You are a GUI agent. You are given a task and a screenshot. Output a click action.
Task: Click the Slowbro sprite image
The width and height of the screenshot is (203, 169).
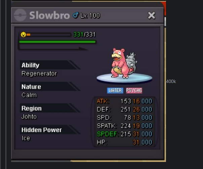[124, 63]
